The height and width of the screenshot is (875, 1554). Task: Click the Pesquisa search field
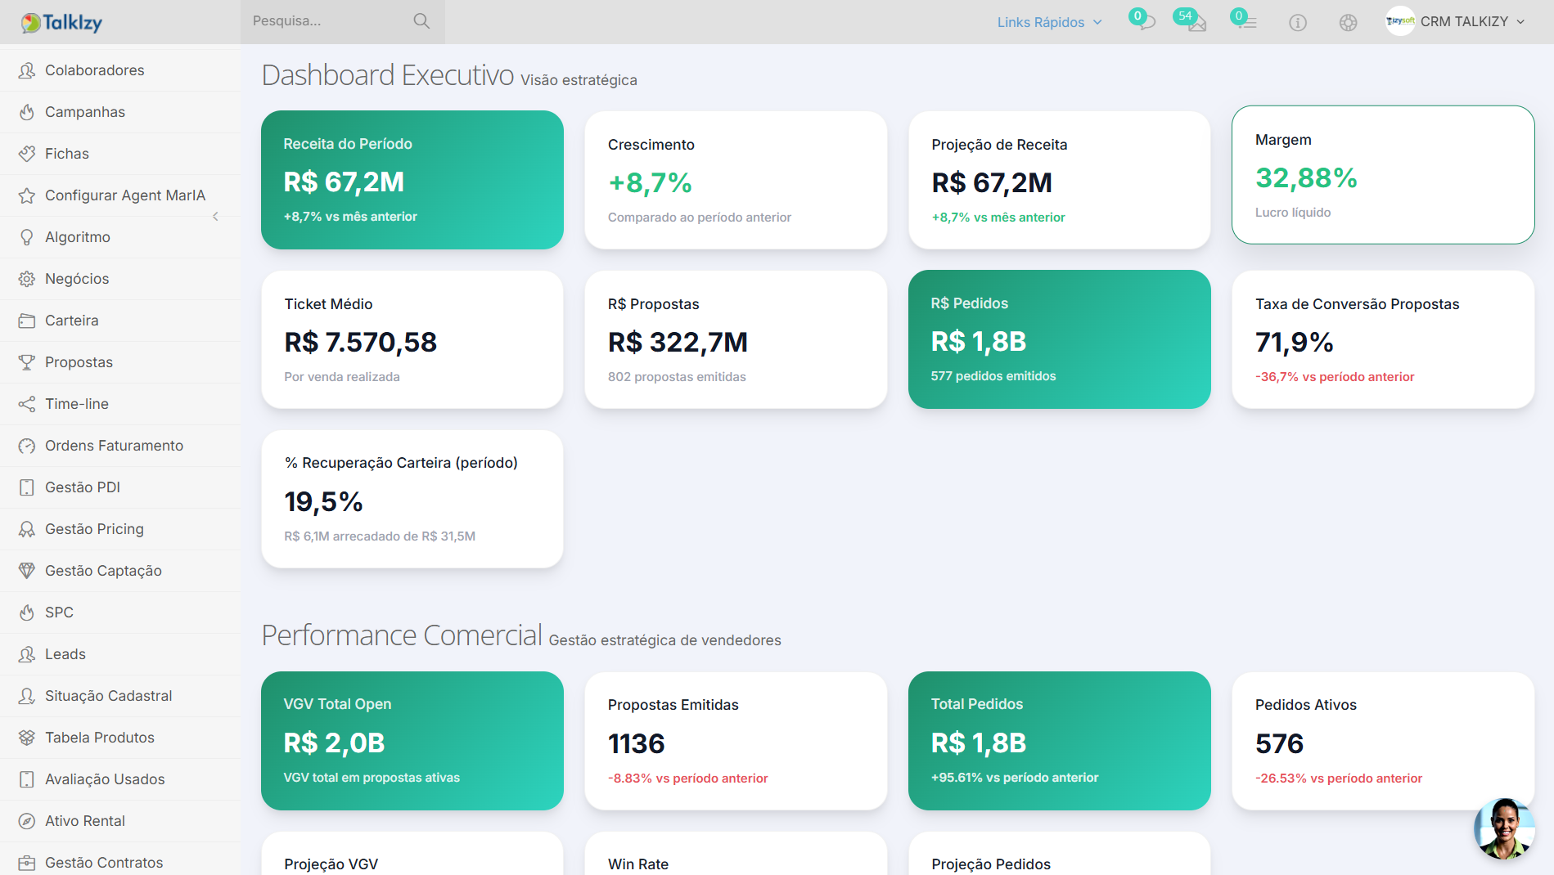(327, 21)
